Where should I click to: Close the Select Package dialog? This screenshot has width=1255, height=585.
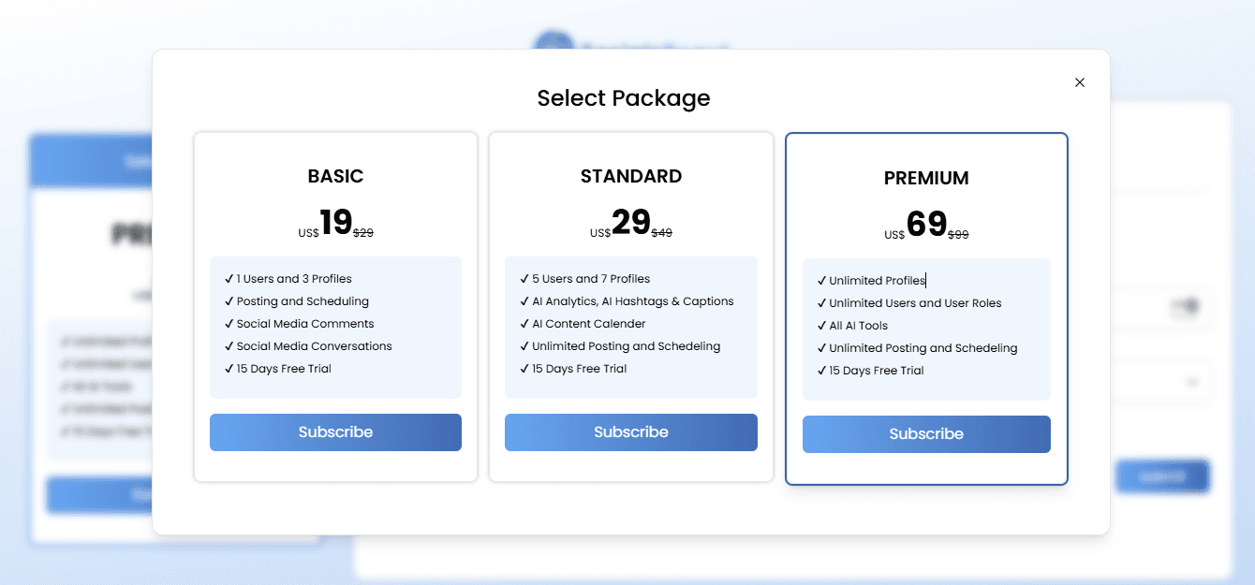(1080, 82)
